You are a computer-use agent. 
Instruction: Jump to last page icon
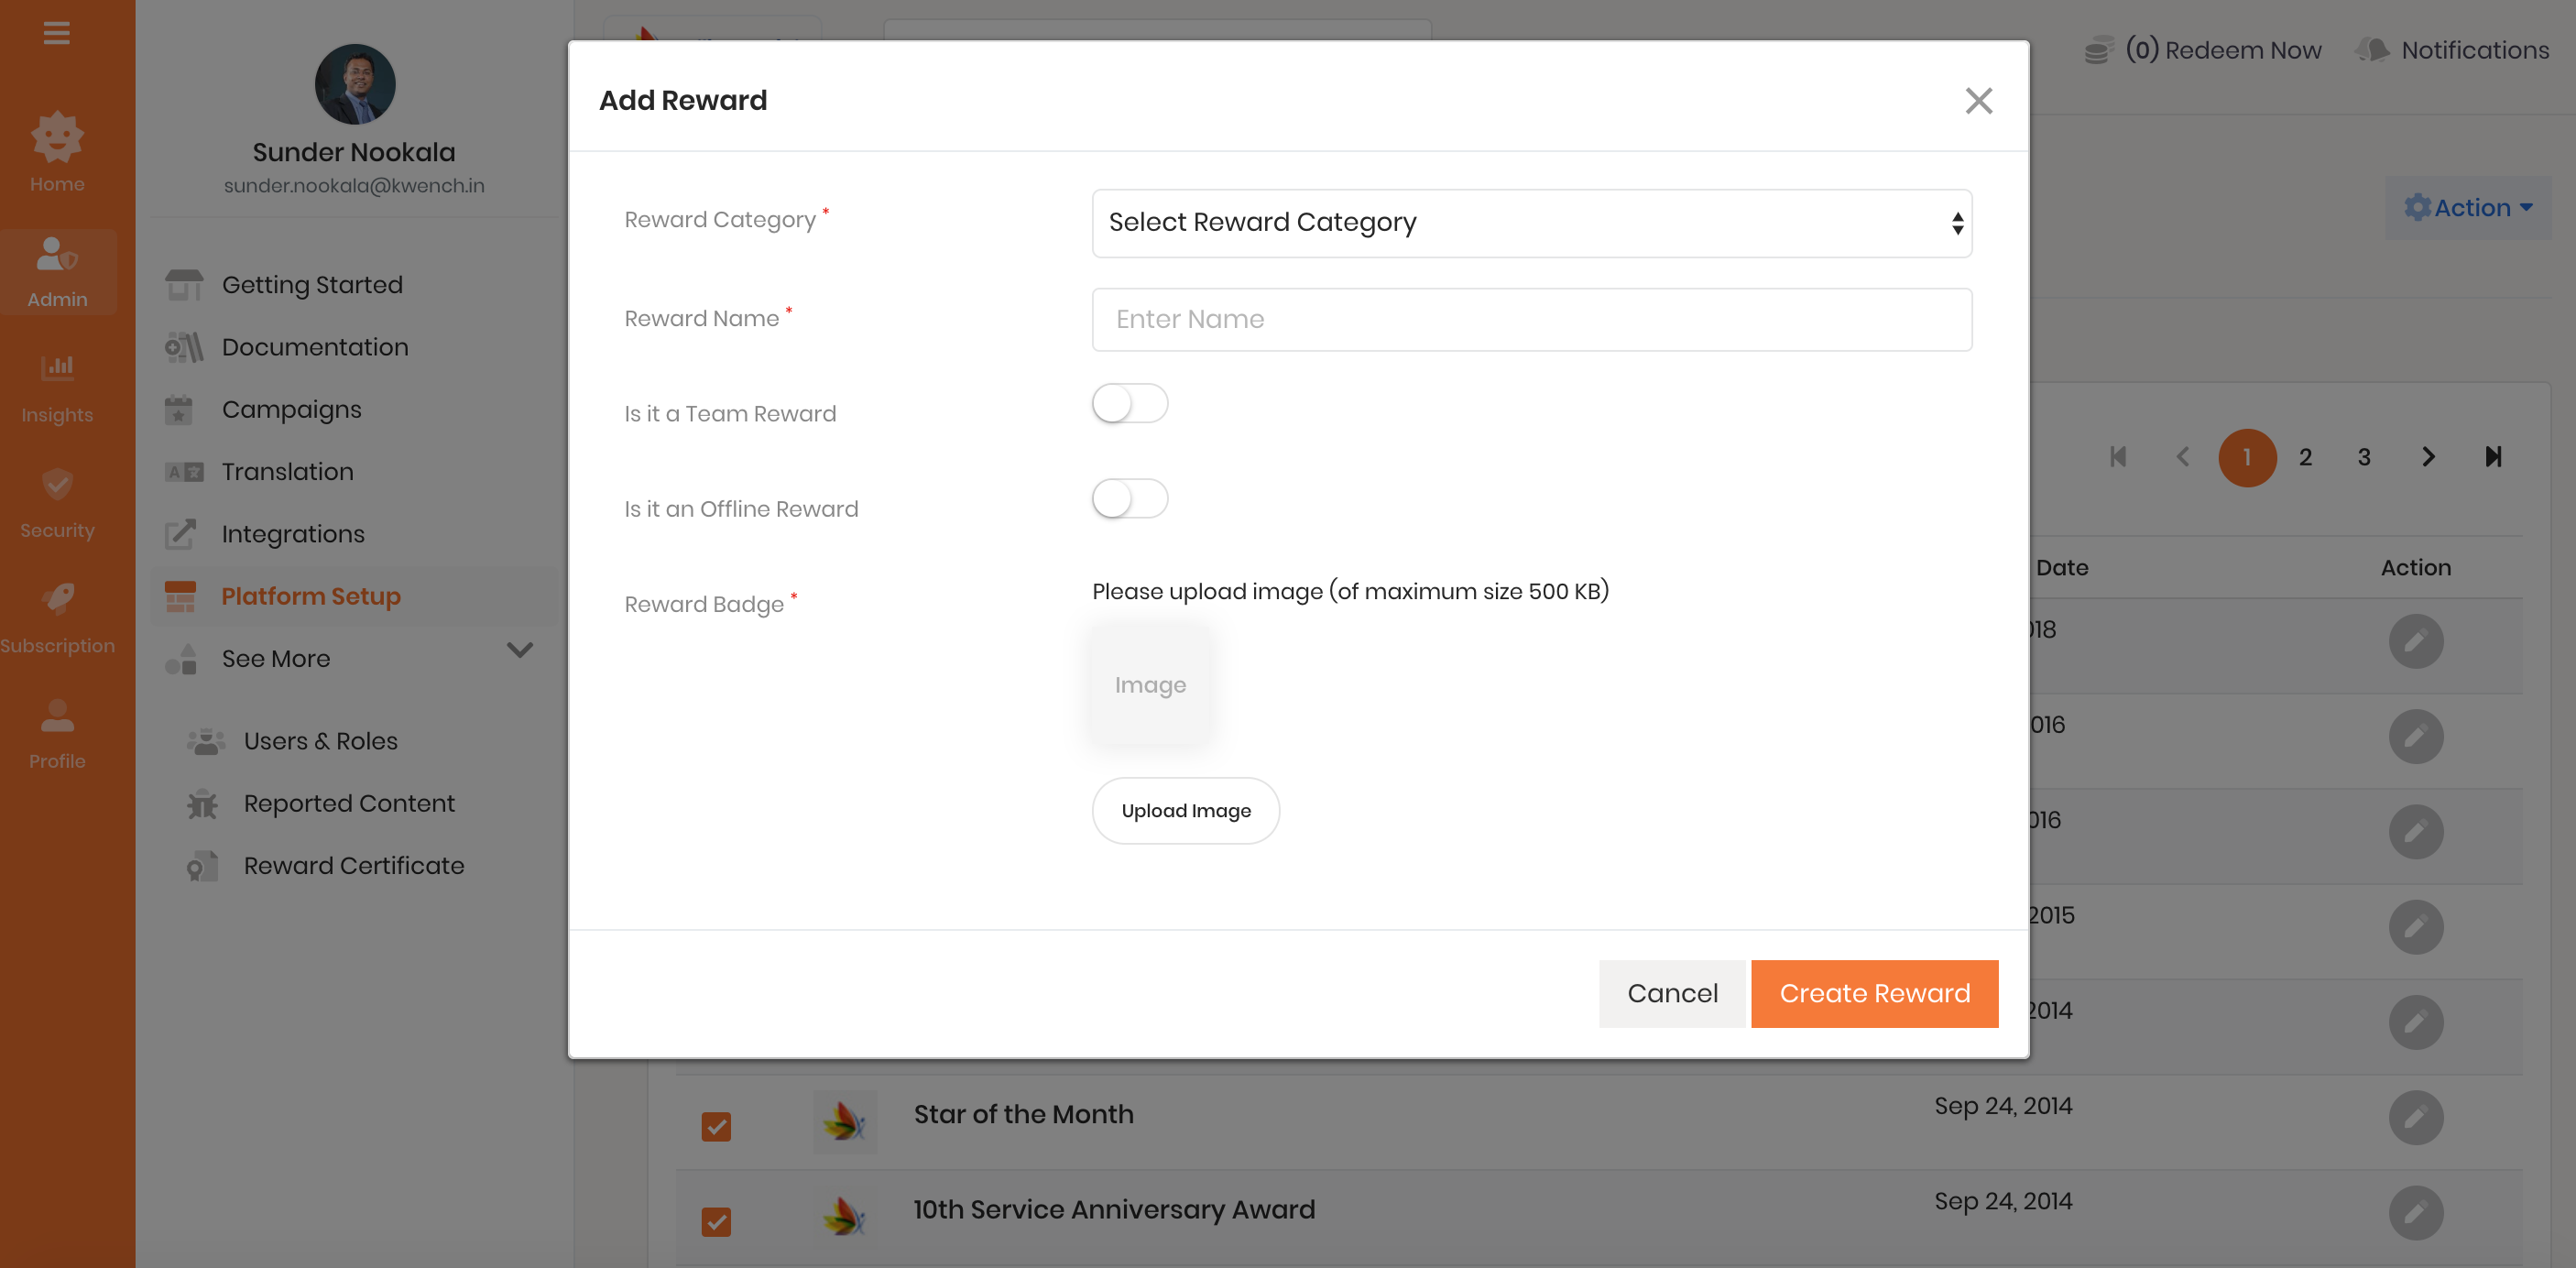(2493, 457)
